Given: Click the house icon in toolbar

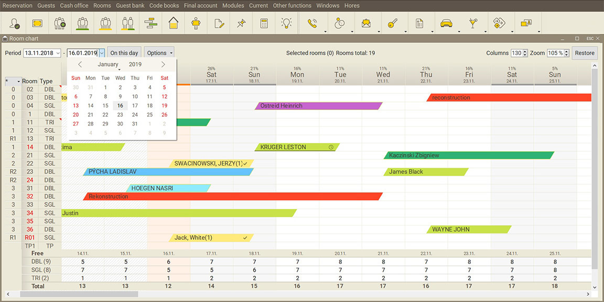Looking at the screenshot, I should [174, 24].
